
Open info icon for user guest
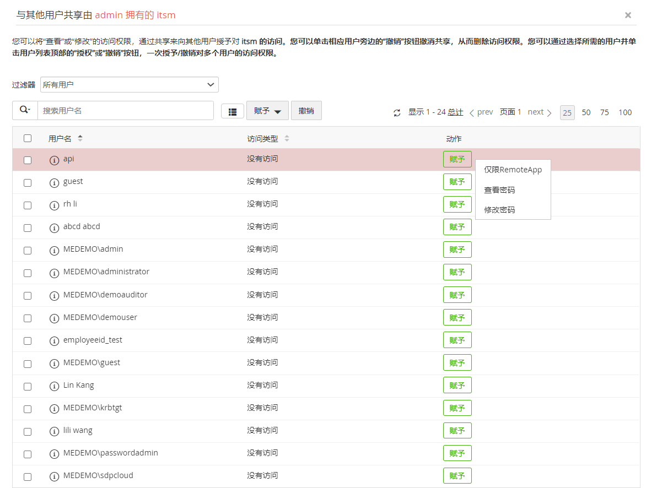click(54, 183)
